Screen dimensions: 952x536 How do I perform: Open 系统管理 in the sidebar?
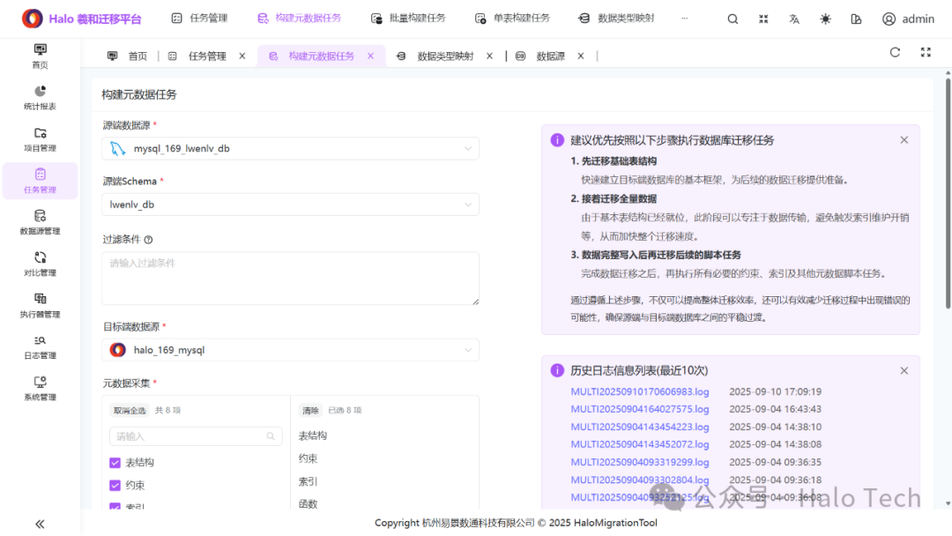[40, 389]
